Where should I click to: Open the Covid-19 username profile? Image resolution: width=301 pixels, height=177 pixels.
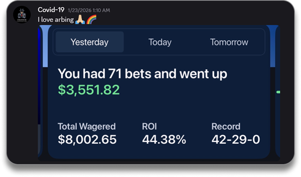51,10
